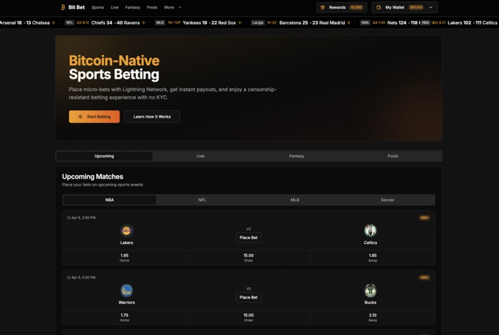Pick Celtics Away odds 1.85
This screenshot has height=335, width=499.
[x=373, y=258]
